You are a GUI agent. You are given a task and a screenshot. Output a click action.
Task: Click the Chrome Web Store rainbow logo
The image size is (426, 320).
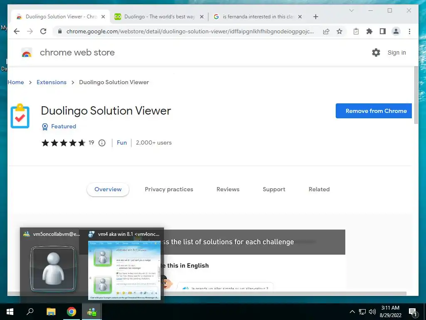pos(27,52)
